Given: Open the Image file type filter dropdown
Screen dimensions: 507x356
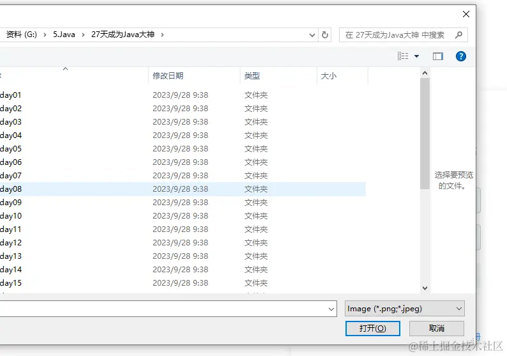Looking at the screenshot, I should point(405,309).
